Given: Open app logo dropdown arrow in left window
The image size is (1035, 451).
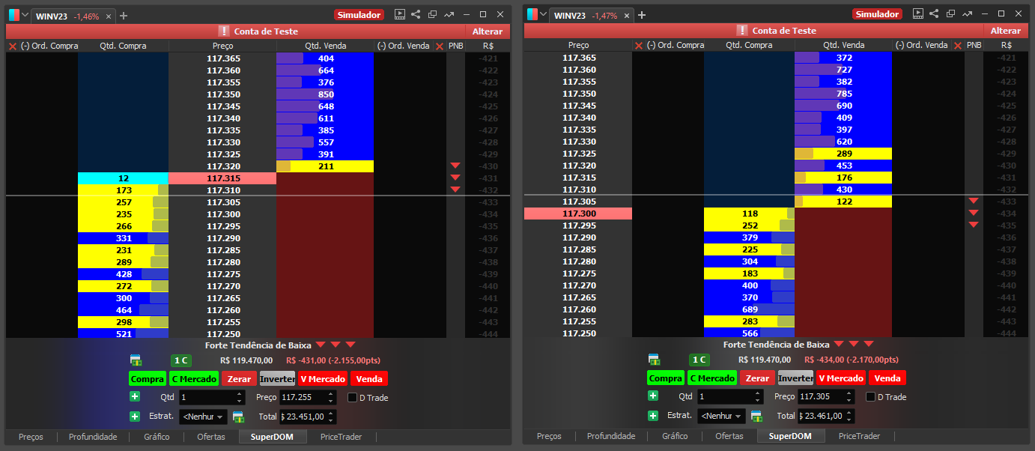Looking at the screenshot, I should tap(26, 15).
